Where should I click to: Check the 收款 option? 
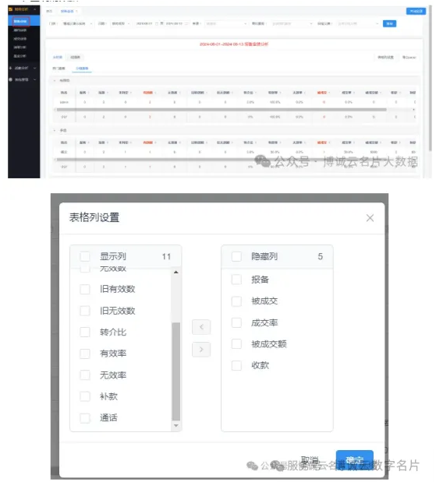coord(236,365)
